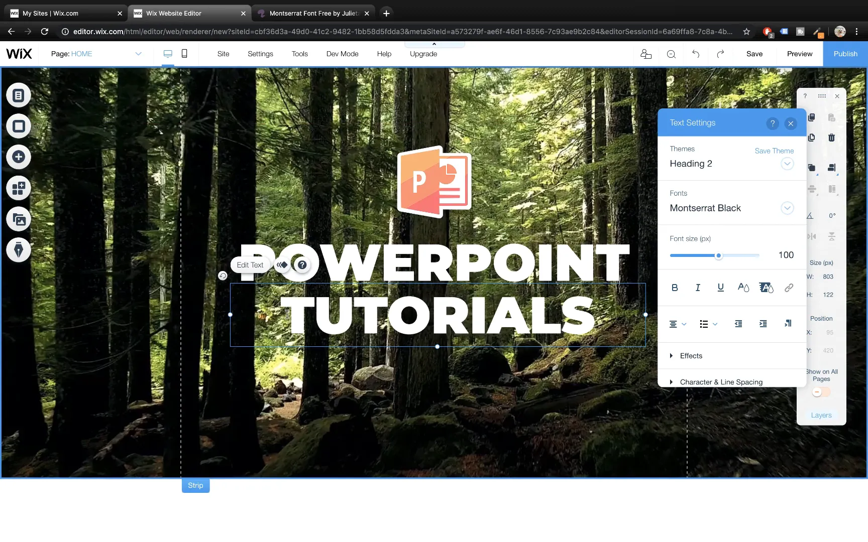Open the site members lock icon

tap(646, 54)
